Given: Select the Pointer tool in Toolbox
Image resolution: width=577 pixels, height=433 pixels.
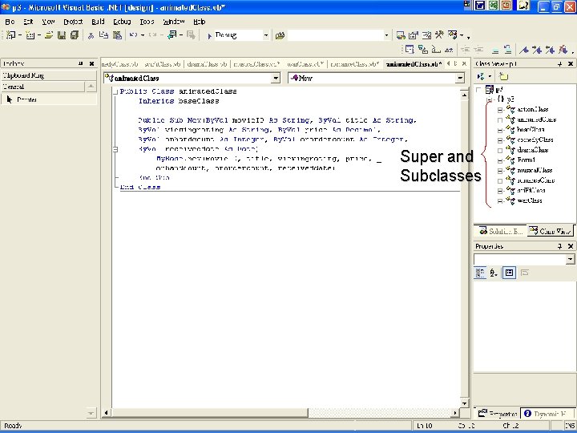Looking at the screenshot, I should pos(27,99).
